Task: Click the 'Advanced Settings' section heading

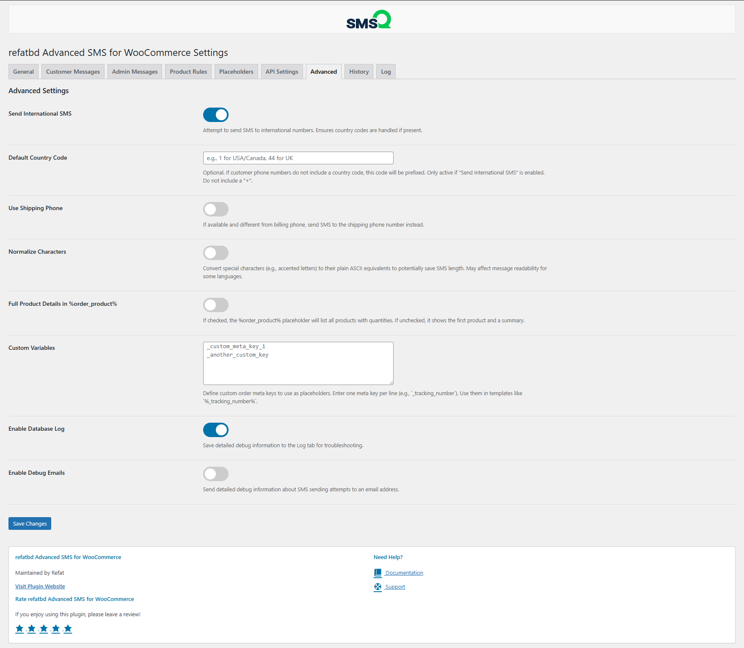Action: [x=39, y=91]
